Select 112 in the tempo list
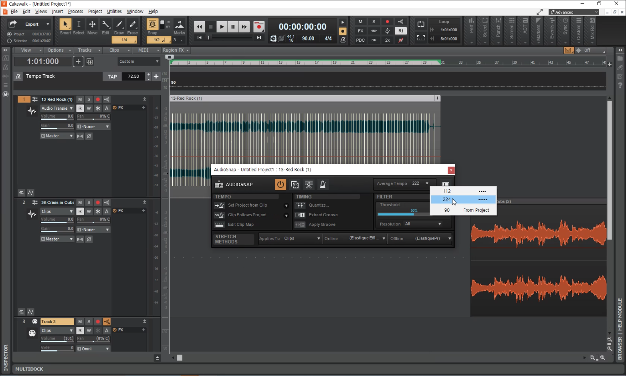The image size is (626, 376). (x=463, y=191)
